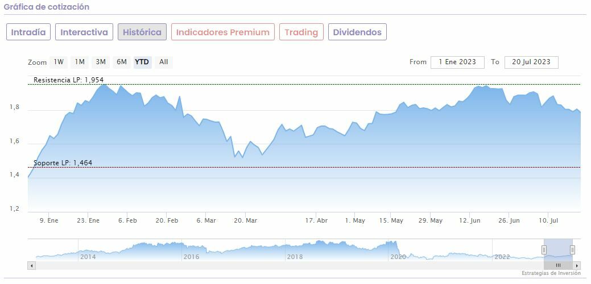Set zoom range to 1W
This screenshot has width=591, height=284.
(x=59, y=62)
